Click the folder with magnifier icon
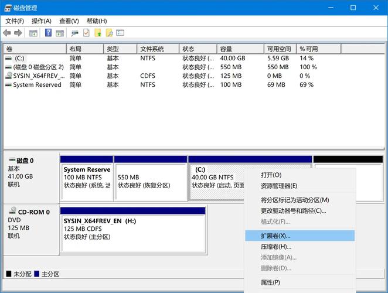This screenshot has width=388, height=293. [109, 33]
